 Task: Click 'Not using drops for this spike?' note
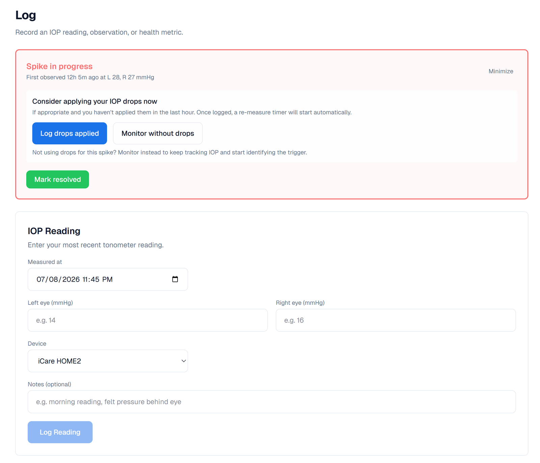tap(169, 152)
